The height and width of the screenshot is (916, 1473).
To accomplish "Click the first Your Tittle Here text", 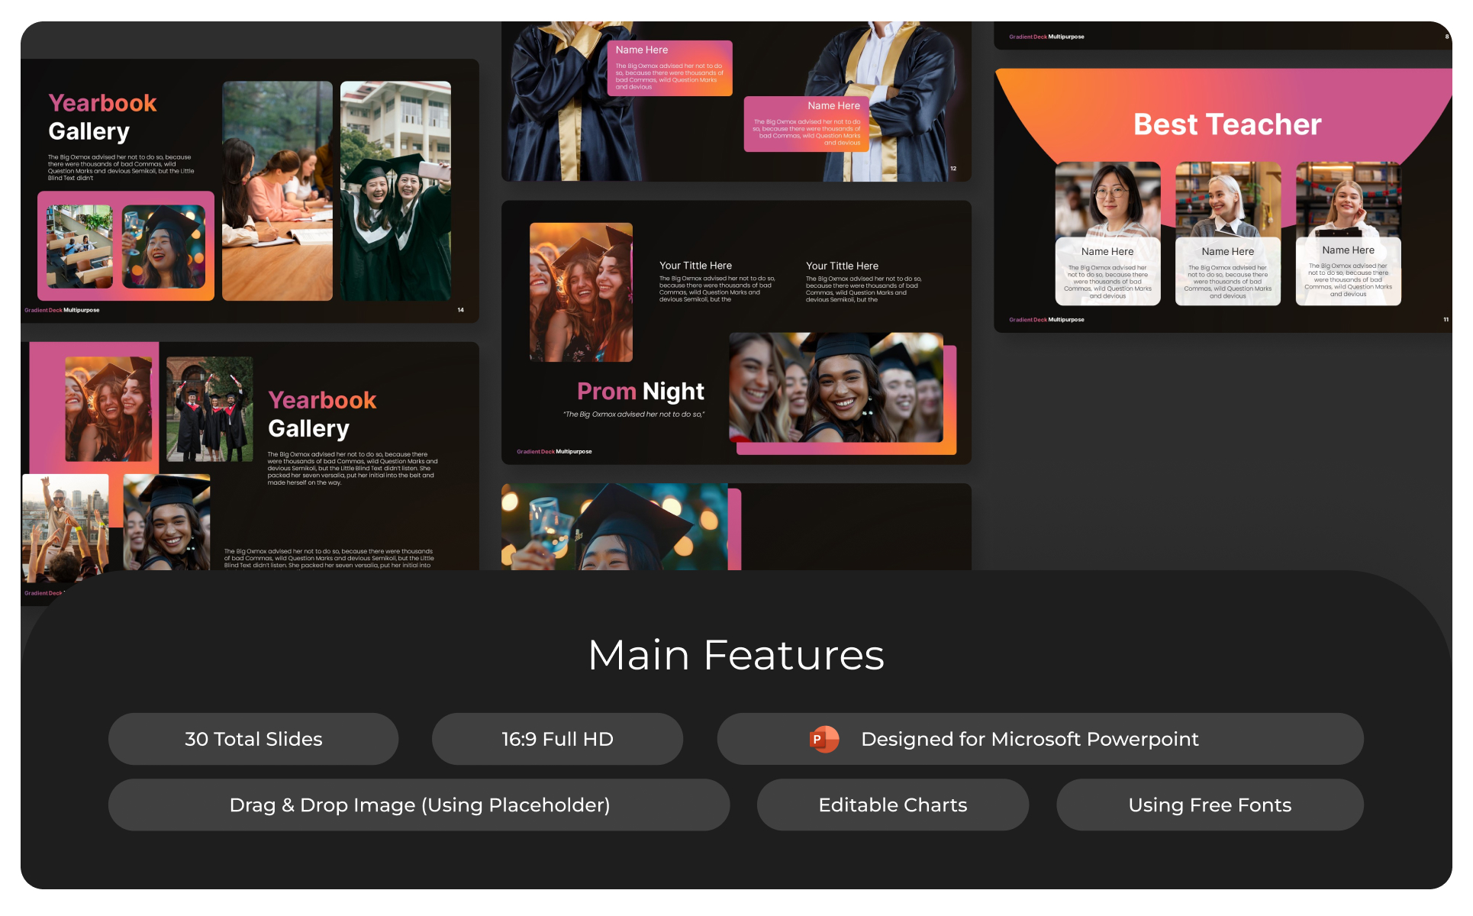I will click(x=695, y=266).
